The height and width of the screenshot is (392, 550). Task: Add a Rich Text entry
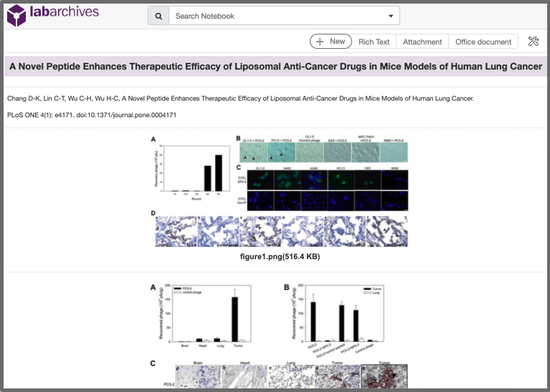pyautogui.click(x=374, y=42)
